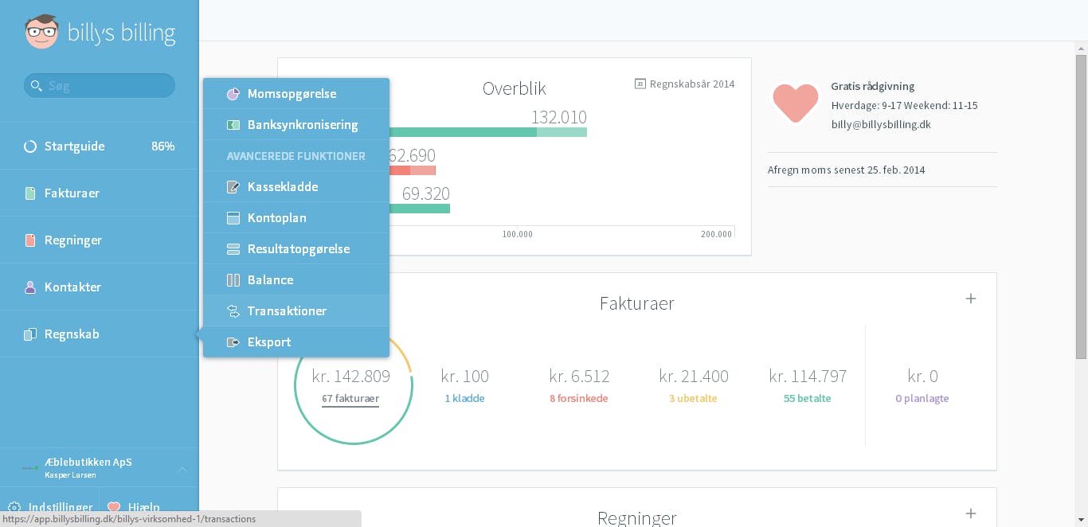Choose Eksport from the menu
Viewport: 1088px width, 527px height.
tap(296, 342)
